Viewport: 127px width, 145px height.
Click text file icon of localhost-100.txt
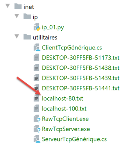point(36,108)
